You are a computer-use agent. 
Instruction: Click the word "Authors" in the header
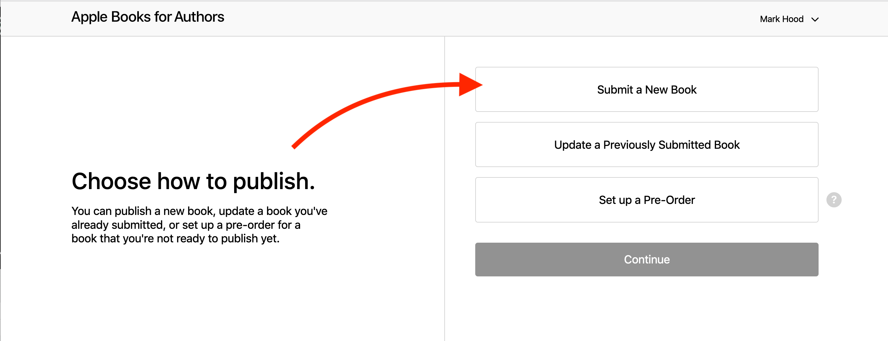point(199,17)
